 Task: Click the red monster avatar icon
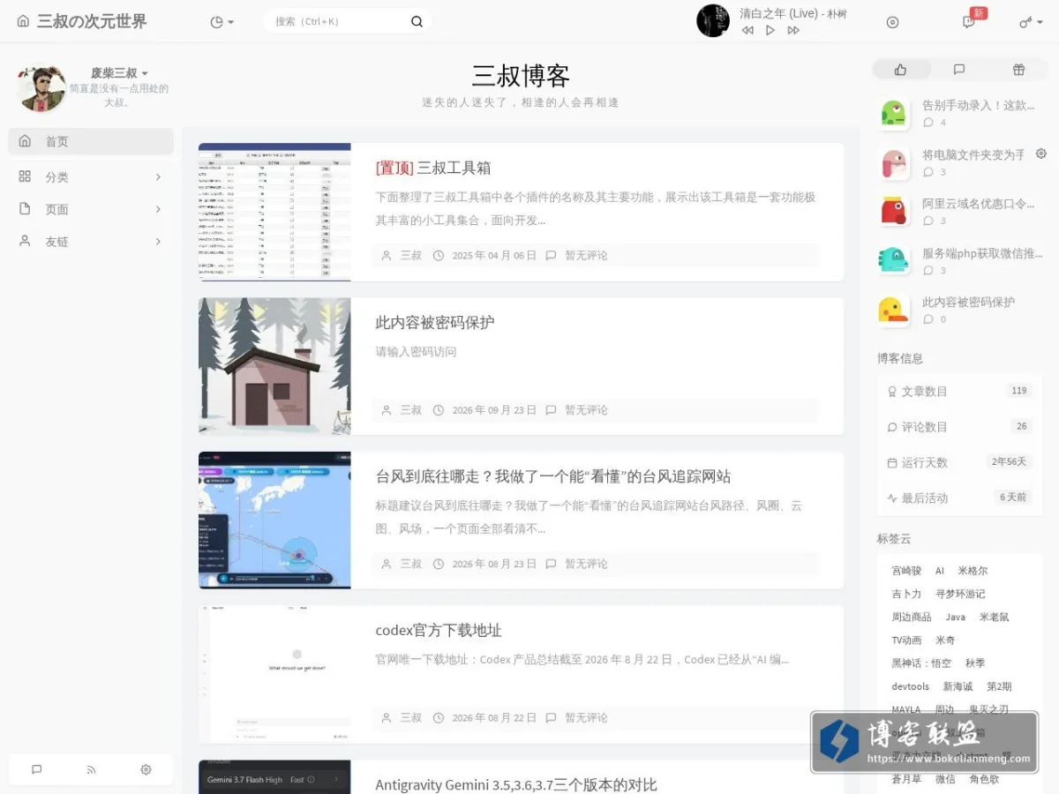point(894,212)
